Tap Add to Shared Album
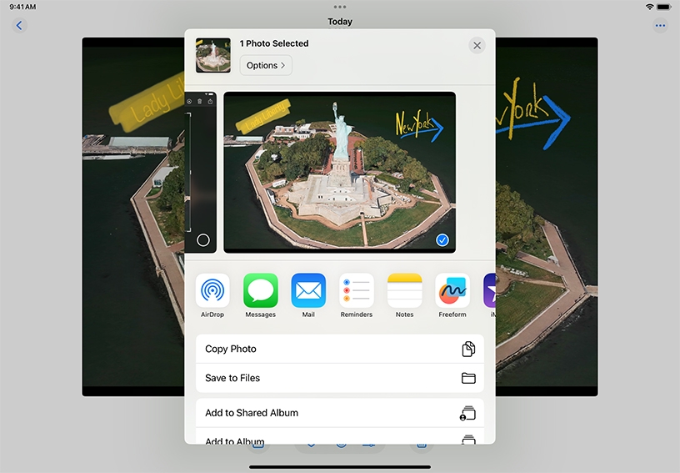The image size is (680, 473). 339,413
